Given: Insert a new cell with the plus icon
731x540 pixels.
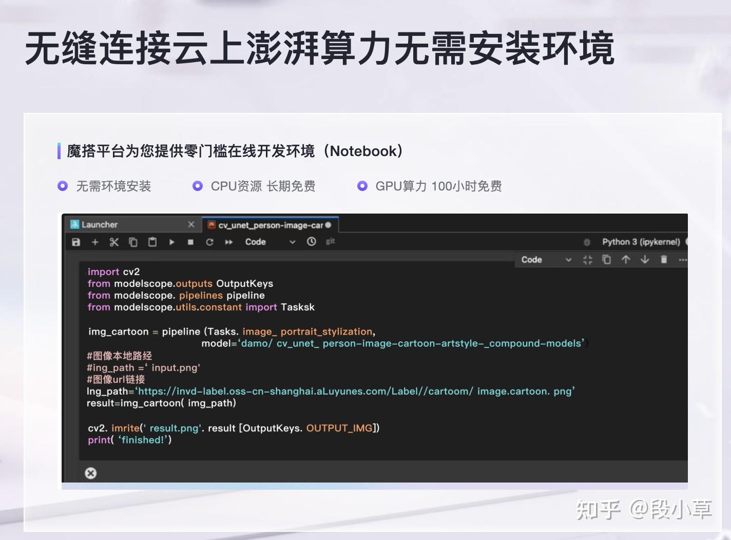Looking at the screenshot, I should (x=95, y=242).
